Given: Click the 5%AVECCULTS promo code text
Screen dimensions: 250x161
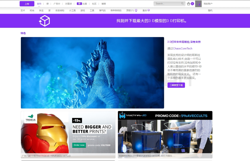Looking at the screenshot, I should click(x=194, y=116).
